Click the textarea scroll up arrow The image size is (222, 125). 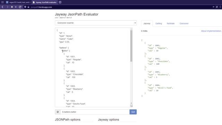(131, 29)
